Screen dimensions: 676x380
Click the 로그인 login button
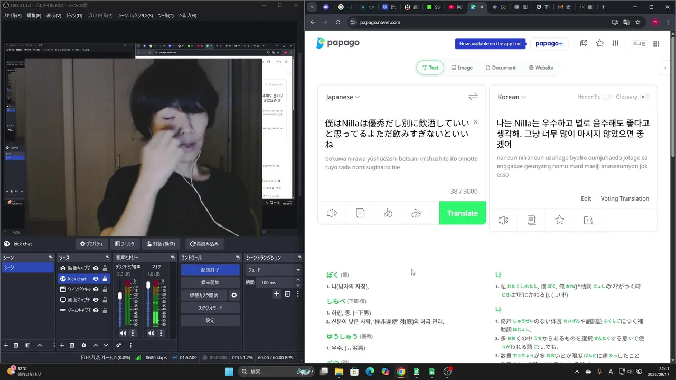click(x=639, y=44)
